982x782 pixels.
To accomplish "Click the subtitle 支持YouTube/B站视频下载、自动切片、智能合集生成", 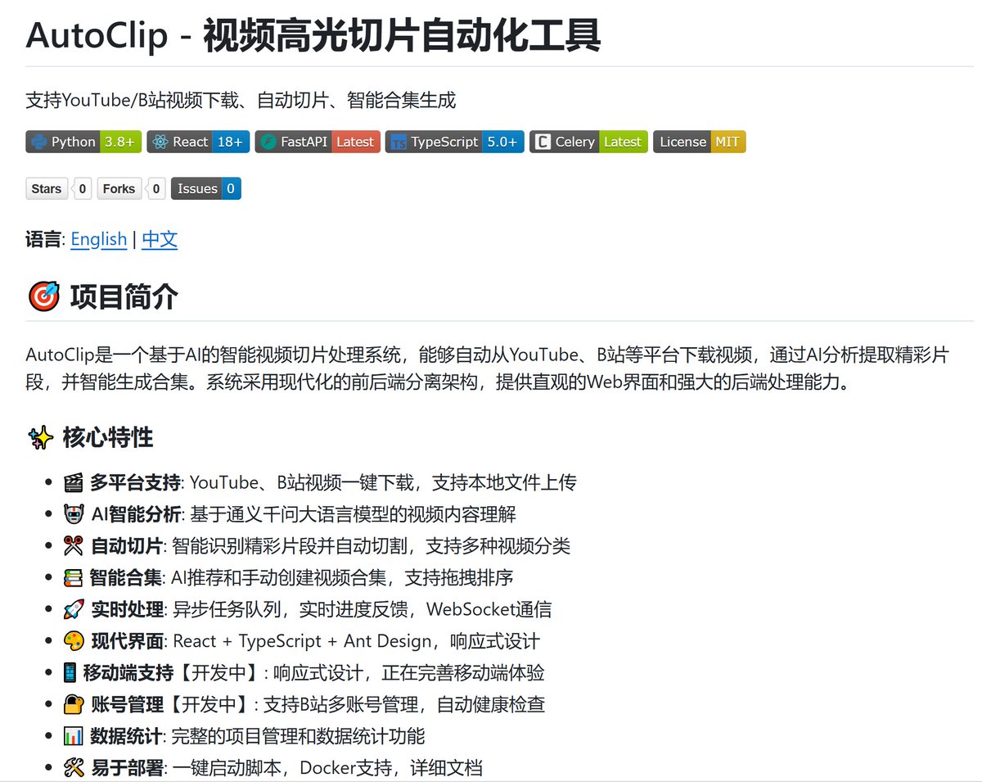I will click(241, 101).
